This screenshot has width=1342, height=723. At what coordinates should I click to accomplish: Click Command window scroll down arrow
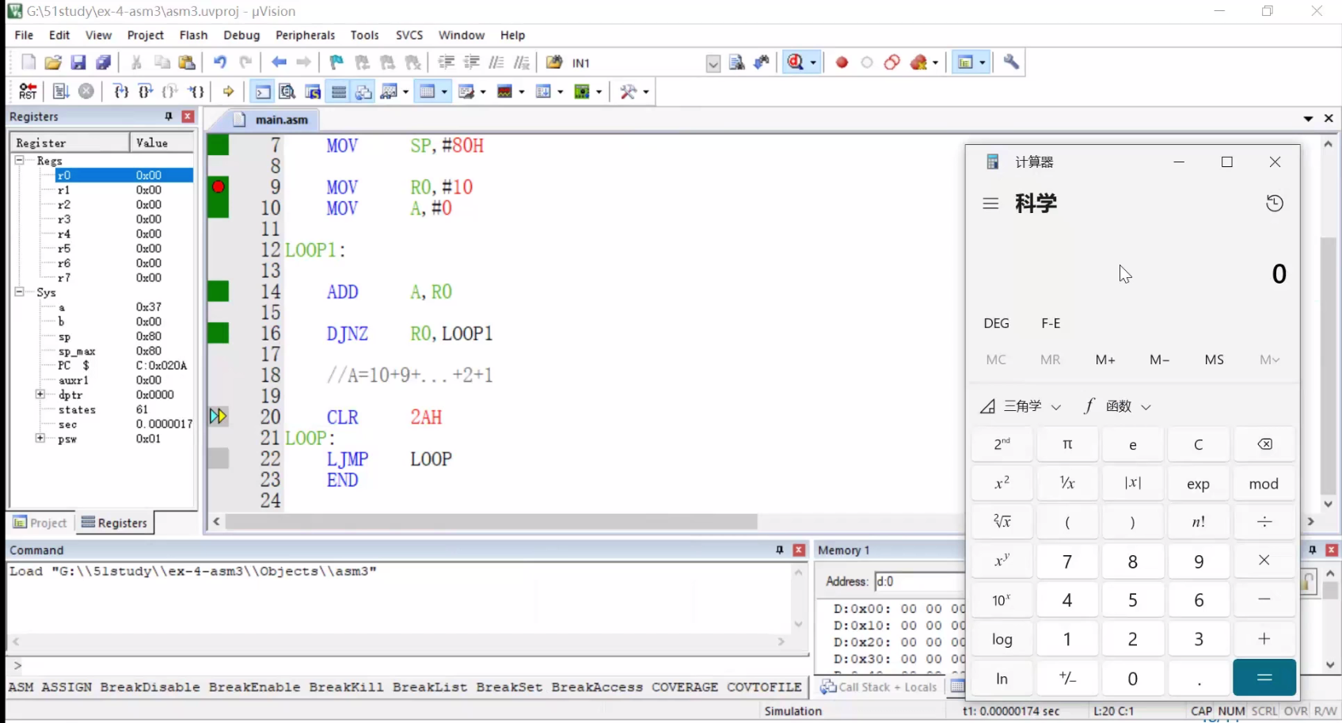798,624
